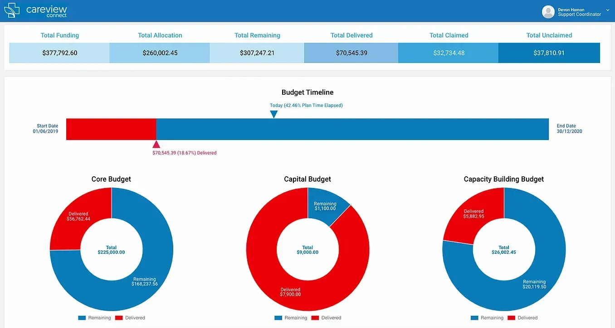Click the Start Date 01/06/2019 label

click(45, 129)
